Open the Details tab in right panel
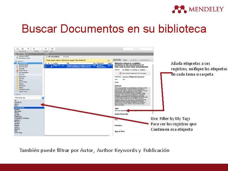This screenshot has height=171, width=228. coord(117,60)
